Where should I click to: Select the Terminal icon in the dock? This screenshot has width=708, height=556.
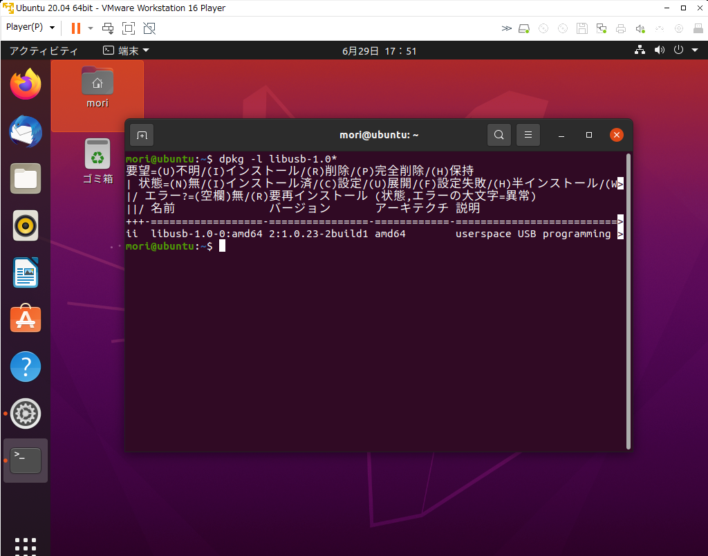coord(26,461)
